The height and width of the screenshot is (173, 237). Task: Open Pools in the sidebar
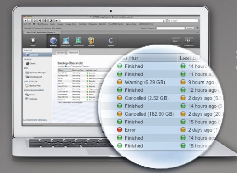tap(30, 95)
